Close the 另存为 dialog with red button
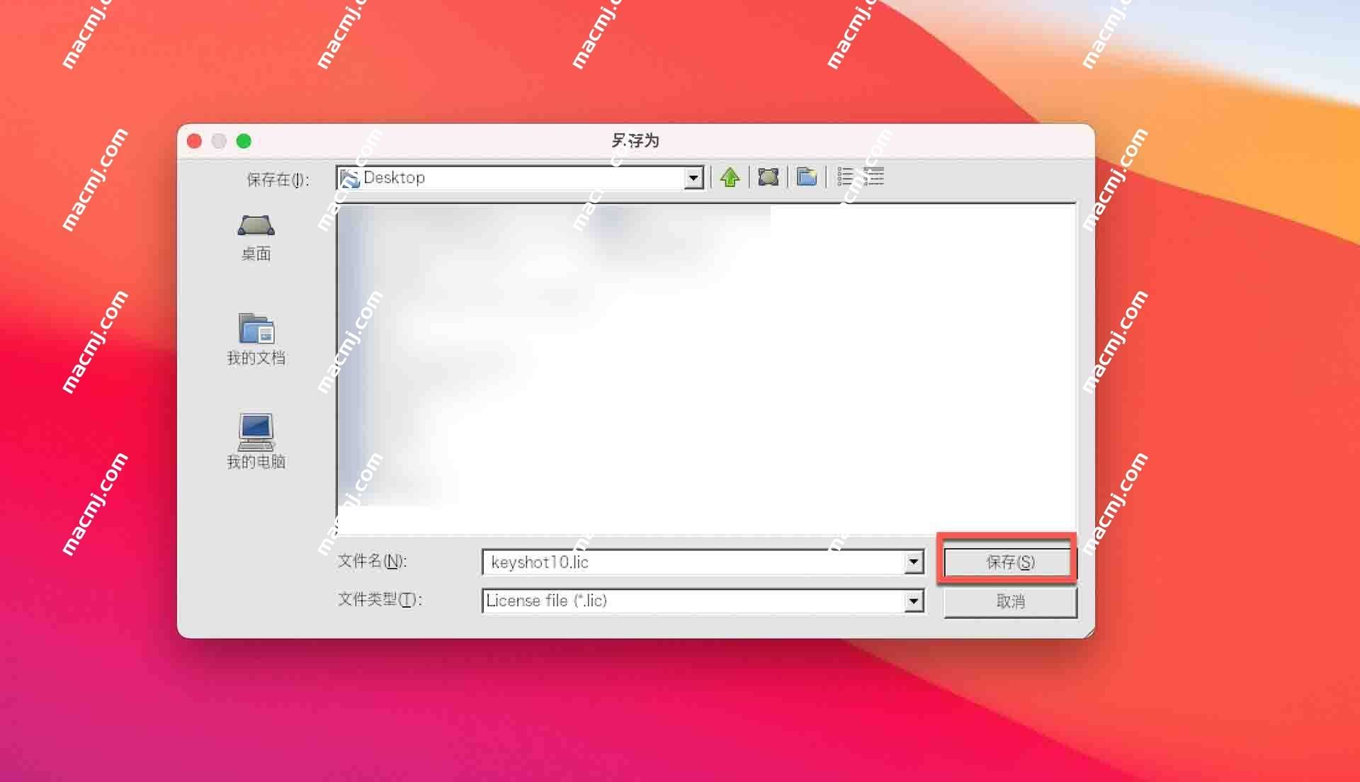The width and height of the screenshot is (1360, 782). point(194,141)
